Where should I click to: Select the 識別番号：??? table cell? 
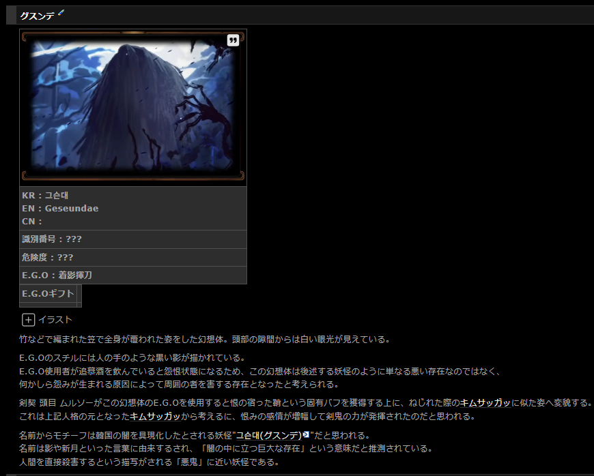(133, 239)
